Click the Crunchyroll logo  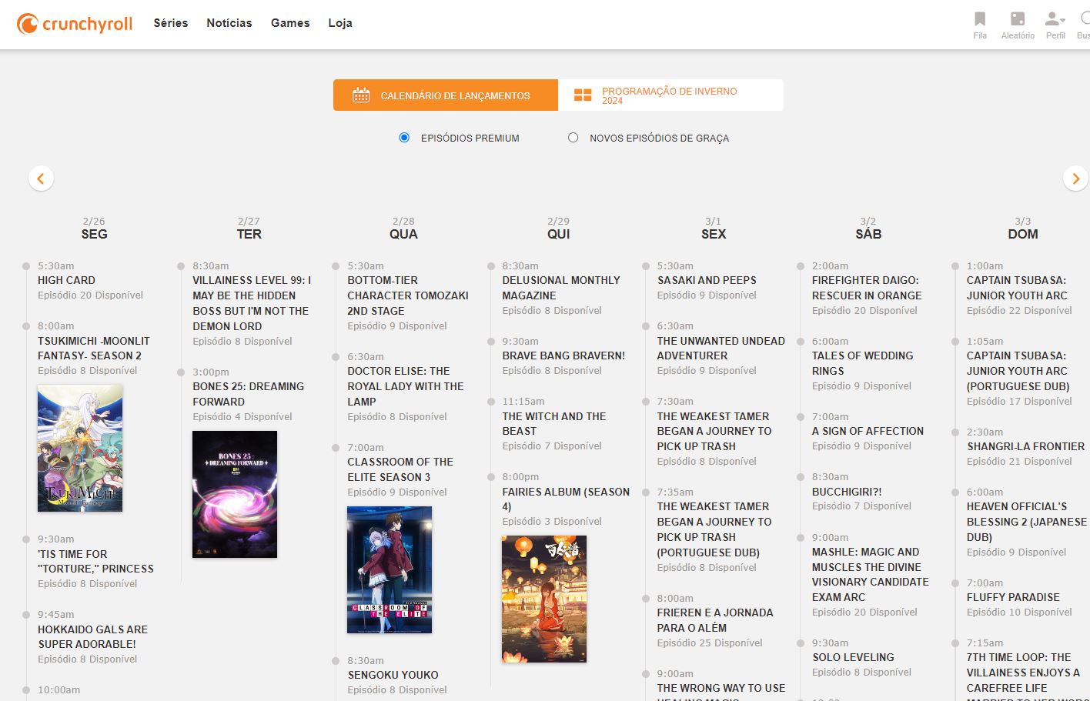(73, 22)
